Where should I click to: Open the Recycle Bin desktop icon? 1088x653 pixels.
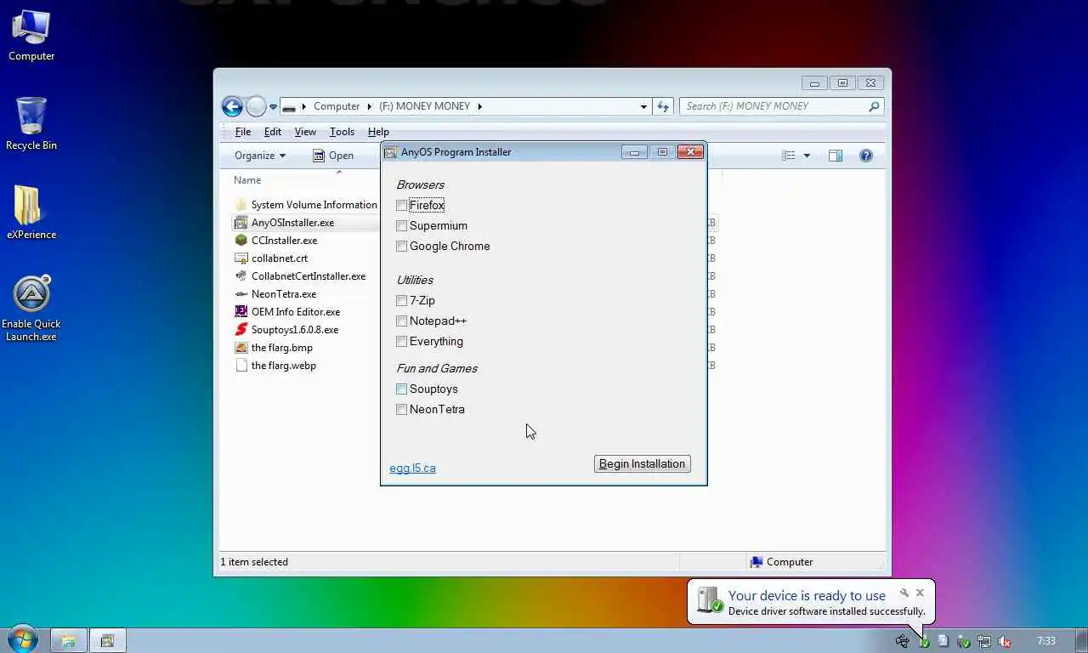[31, 124]
